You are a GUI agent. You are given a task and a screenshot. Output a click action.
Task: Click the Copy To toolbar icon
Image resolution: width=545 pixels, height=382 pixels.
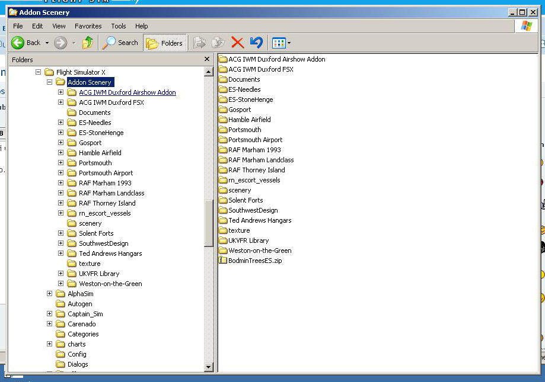click(x=218, y=43)
